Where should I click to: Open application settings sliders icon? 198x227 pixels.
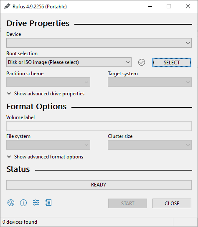tap(36, 203)
